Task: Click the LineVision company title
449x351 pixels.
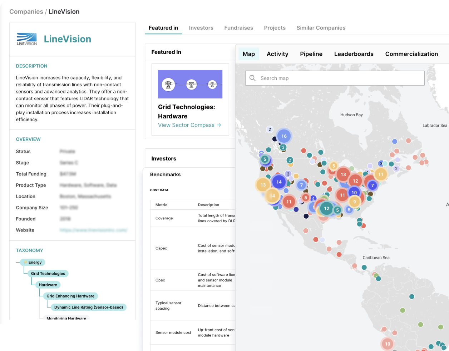Action: tap(68, 39)
